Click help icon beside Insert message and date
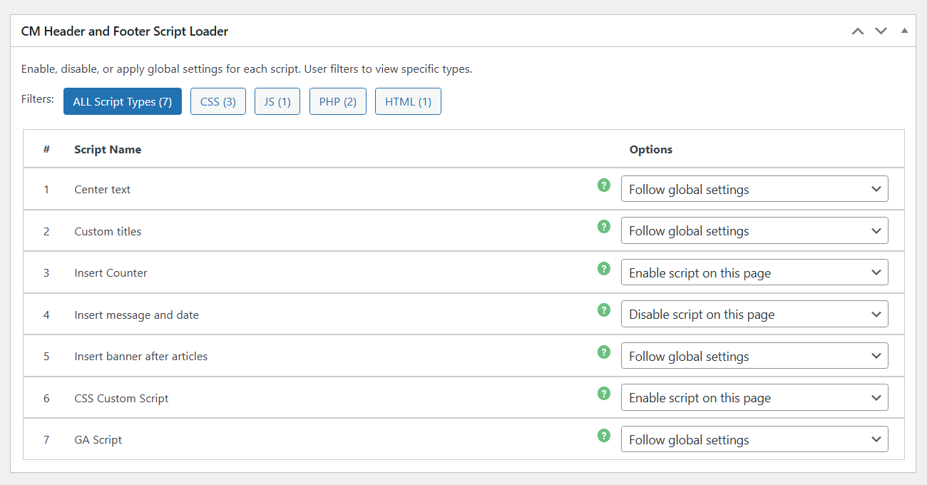The height and width of the screenshot is (485, 927). tap(604, 310)
